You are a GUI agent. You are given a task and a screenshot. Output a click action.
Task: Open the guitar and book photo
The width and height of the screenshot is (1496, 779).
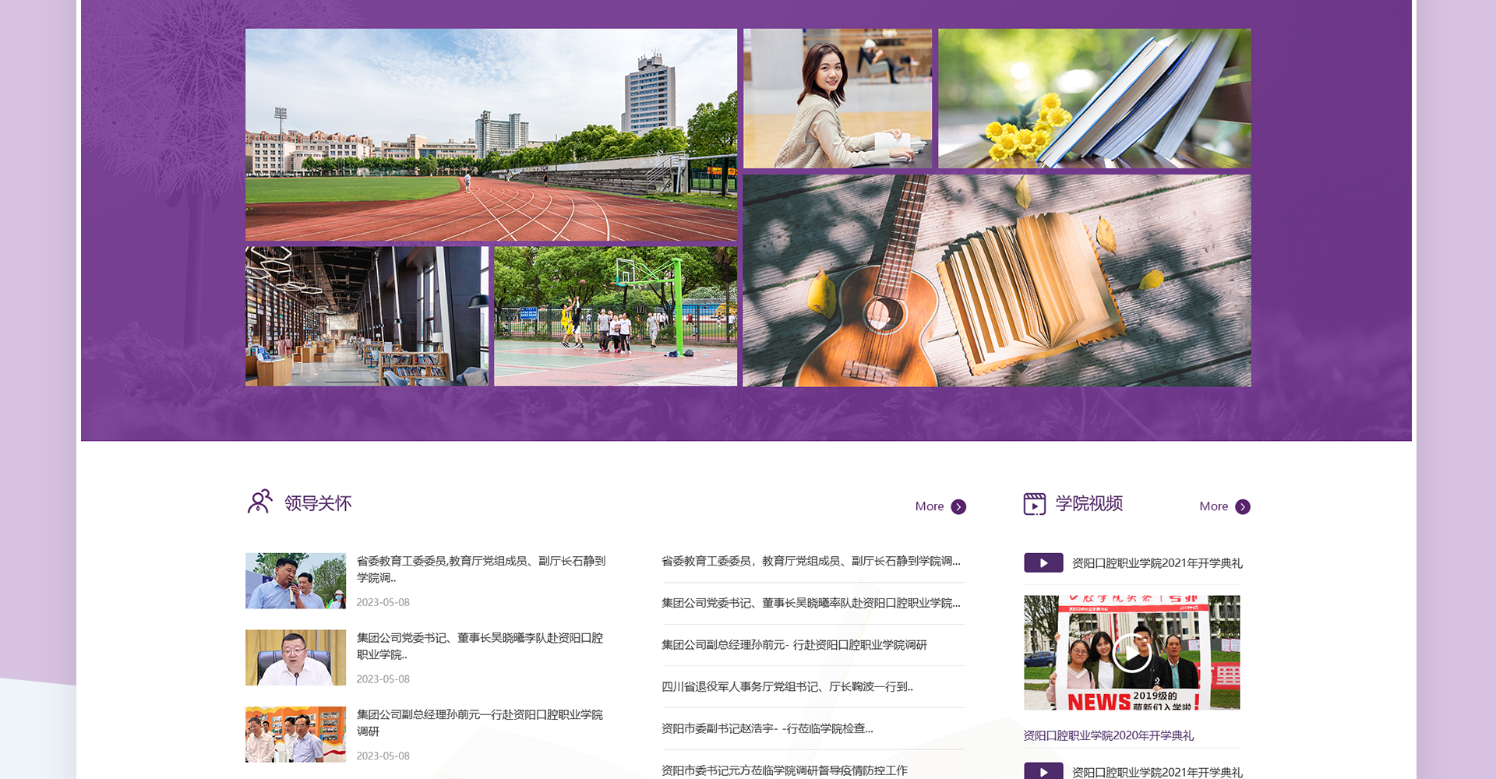[997, 280]
